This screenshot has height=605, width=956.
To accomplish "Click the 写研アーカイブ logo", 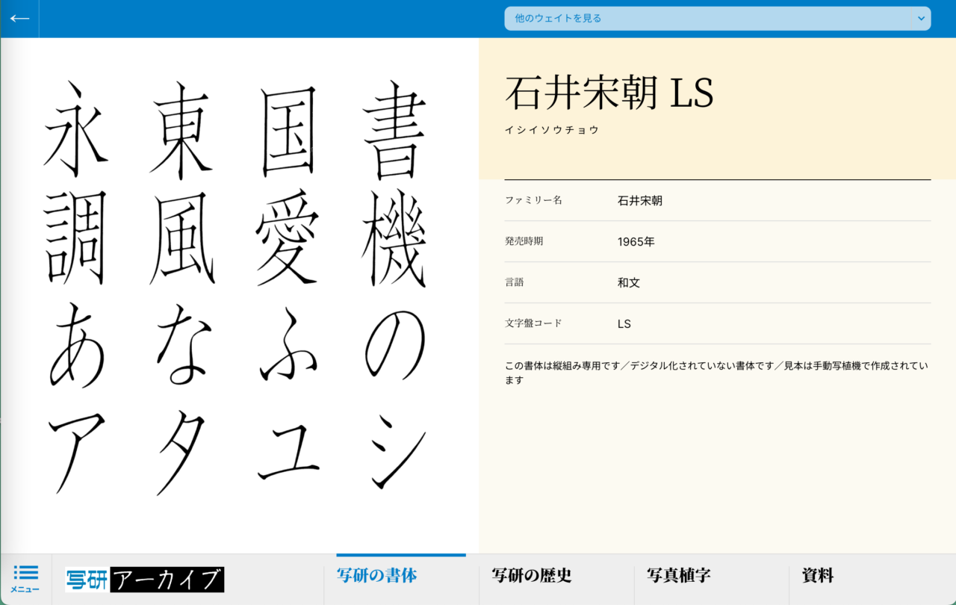I will (143, 579).
